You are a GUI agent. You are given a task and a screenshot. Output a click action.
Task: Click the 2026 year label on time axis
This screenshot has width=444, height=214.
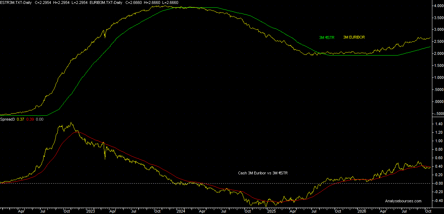[x=362, y=211]
